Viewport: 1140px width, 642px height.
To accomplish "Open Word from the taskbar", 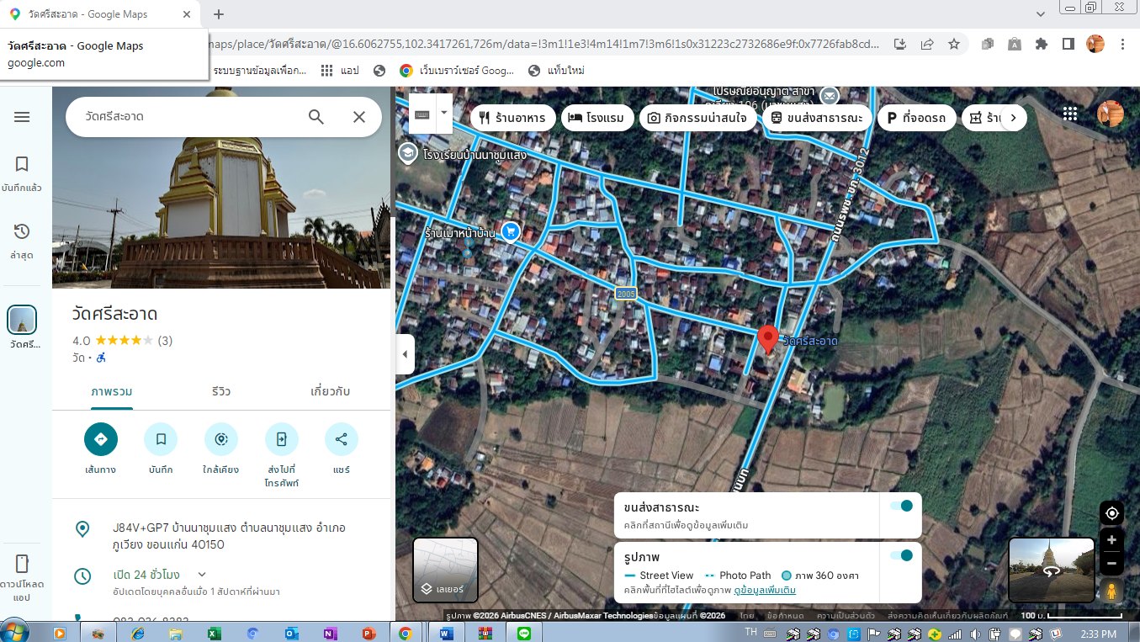I will (446, 634).
